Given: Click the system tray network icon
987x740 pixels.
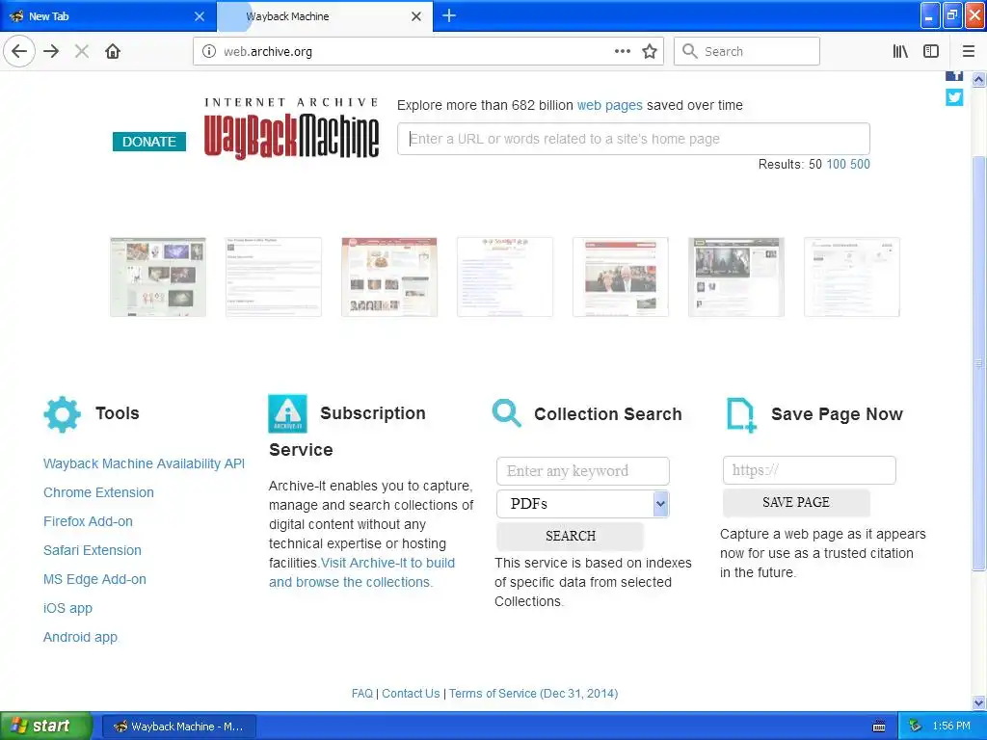Looking at the screenshot, I should click(x=916, y=726).
